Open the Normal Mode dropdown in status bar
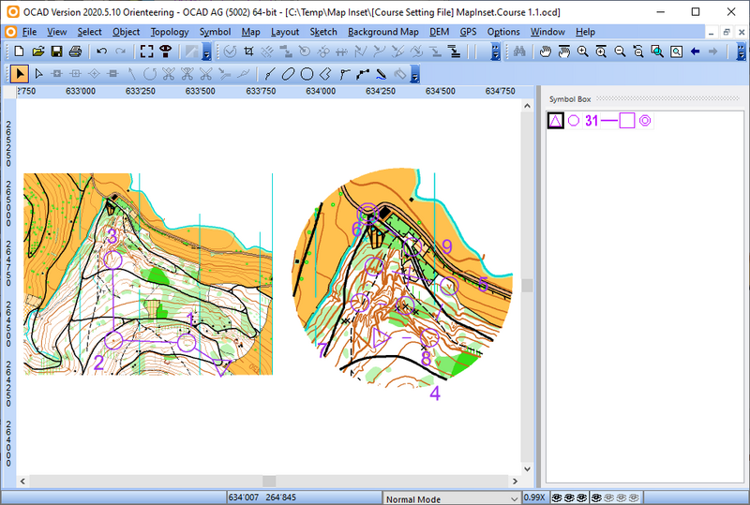750x505 pixels. [x=514, y=498]
